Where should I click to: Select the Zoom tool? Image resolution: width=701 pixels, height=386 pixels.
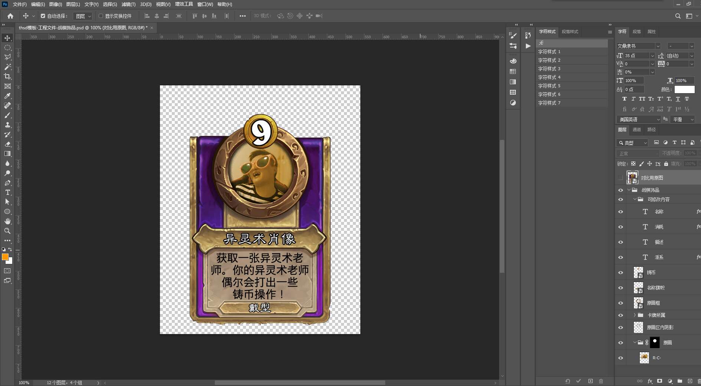[x=7, y=231]
